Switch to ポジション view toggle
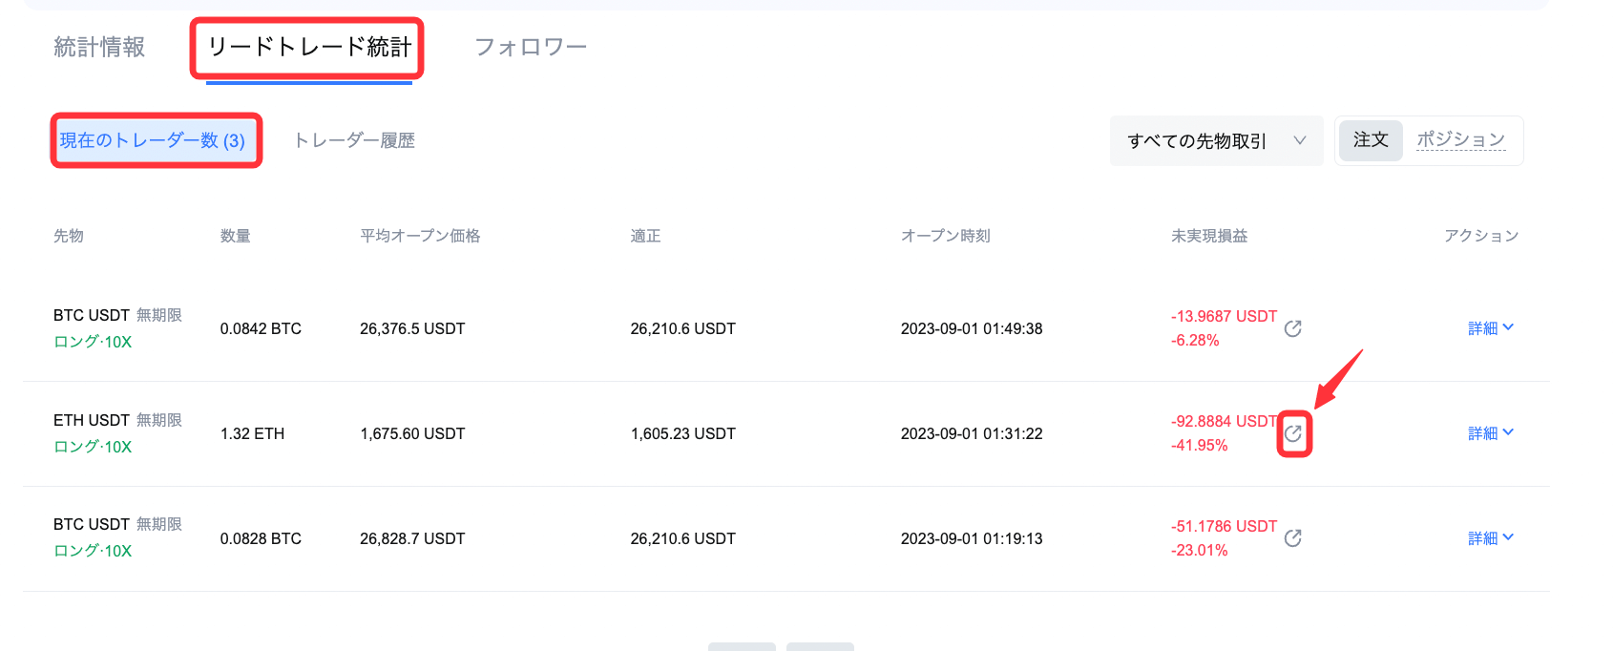 click(x=1460, y=140)
